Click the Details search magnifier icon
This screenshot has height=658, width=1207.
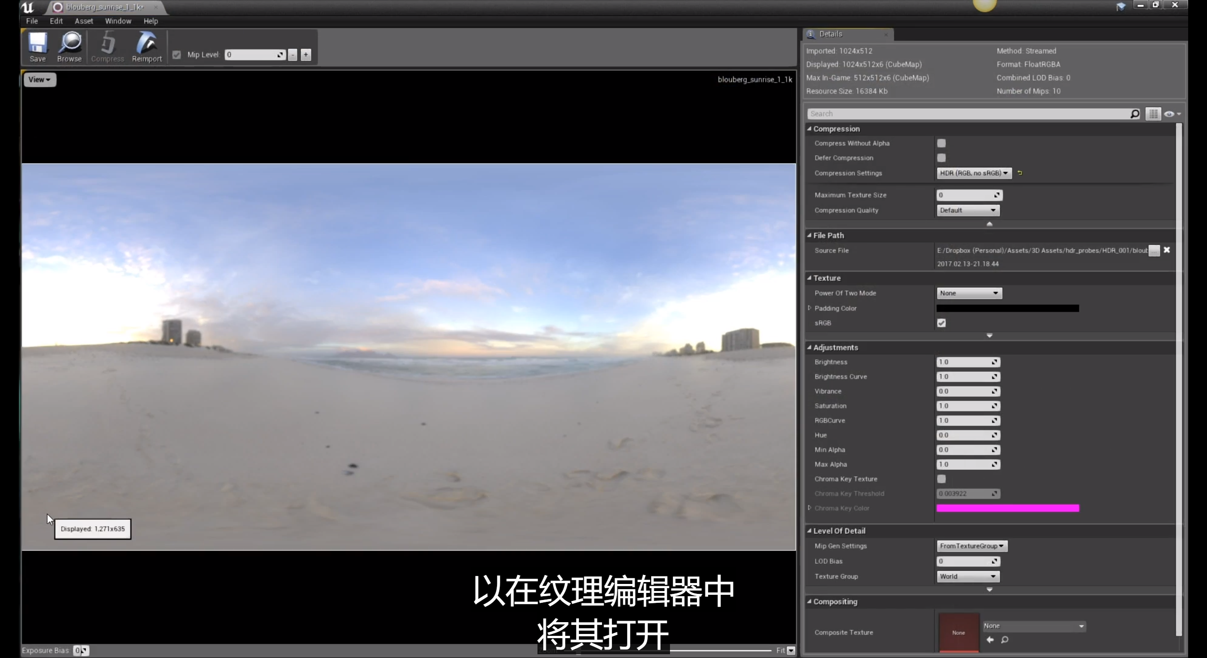coord(1134,114)
